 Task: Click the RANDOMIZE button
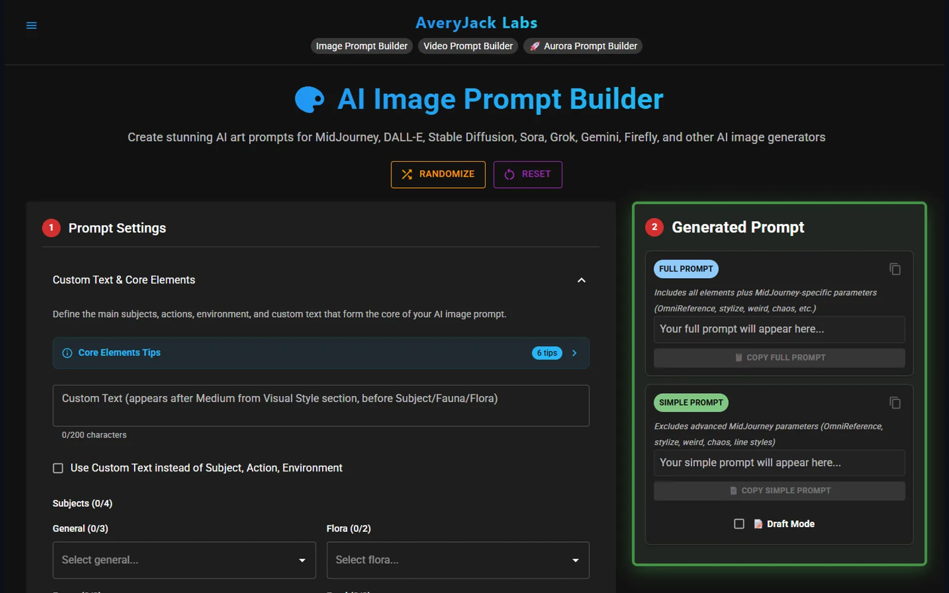point(438,174)
